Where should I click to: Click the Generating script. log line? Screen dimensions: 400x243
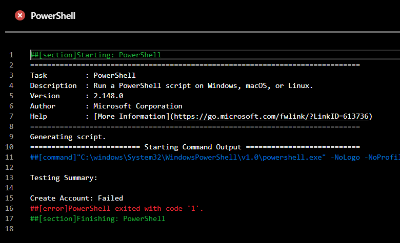point(68,137)
